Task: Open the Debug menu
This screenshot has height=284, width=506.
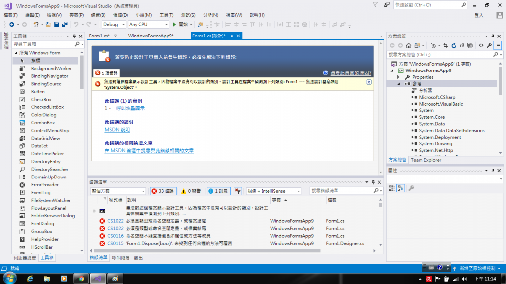Action: point(121,15)
